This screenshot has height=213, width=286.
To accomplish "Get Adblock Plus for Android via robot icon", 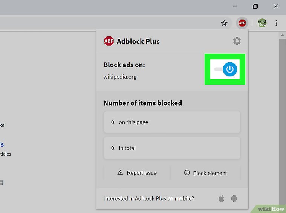I will pos(234,198).
